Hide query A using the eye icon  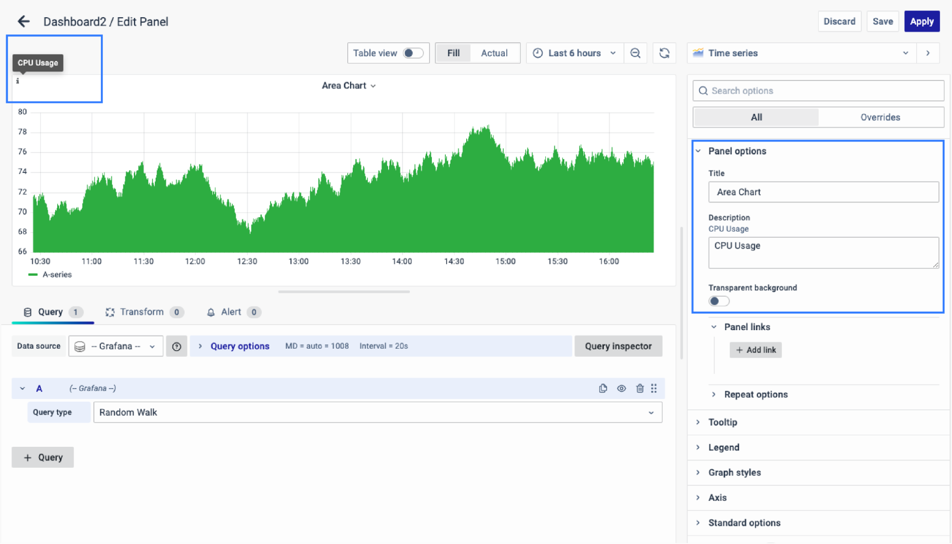(x=621, y=388)
